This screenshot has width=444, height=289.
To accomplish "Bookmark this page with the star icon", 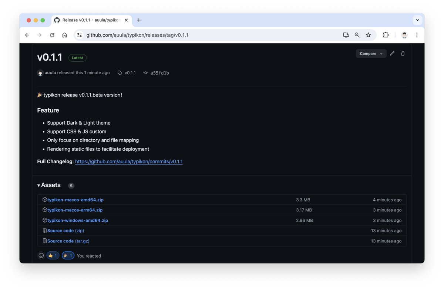I will point(368,35).
